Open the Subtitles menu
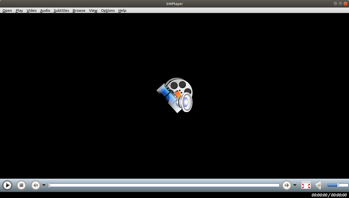Image resolution: width=349 pixels, height=198 pixels. pyautogui.click(x=61, y=11)
